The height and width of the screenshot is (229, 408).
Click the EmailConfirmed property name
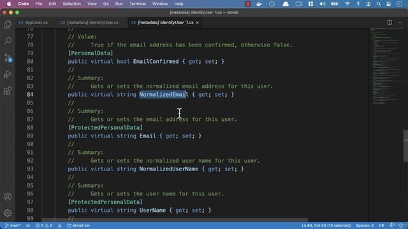[156, 62]
